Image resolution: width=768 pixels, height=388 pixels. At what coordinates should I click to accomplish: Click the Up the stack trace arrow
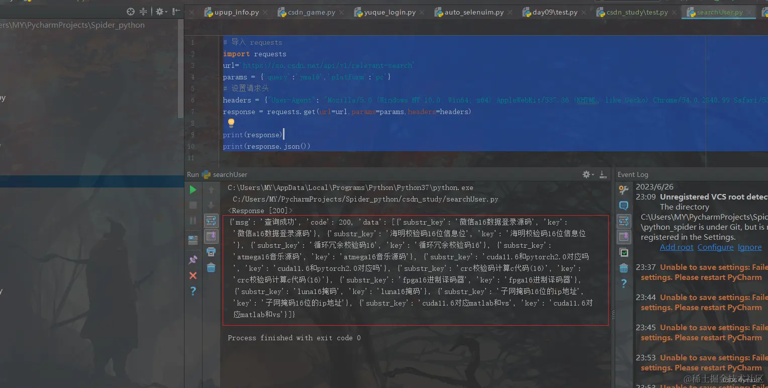pos(211,190)
